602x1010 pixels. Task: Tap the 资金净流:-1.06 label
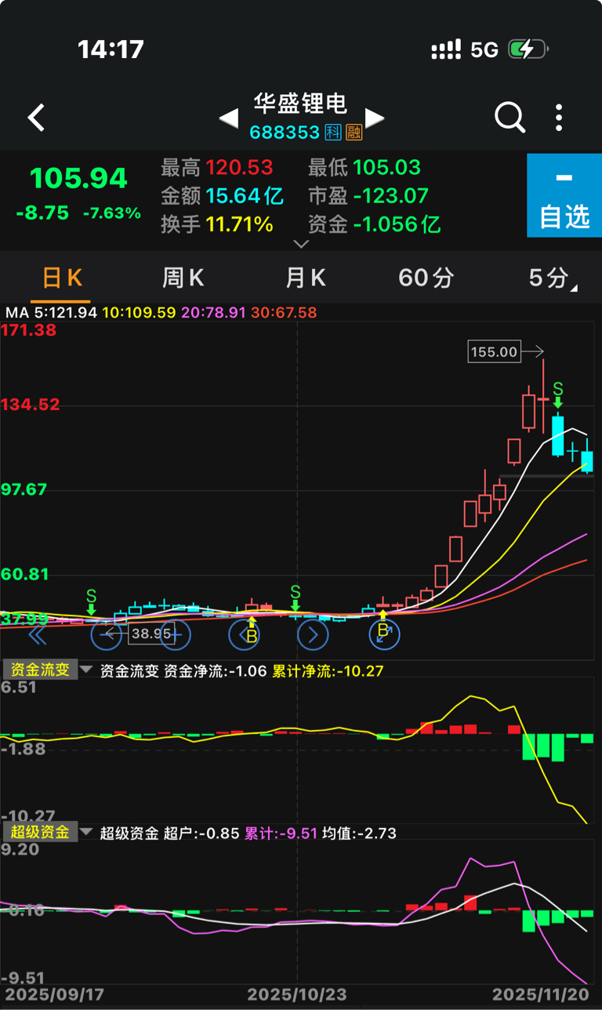click(214, 671)
